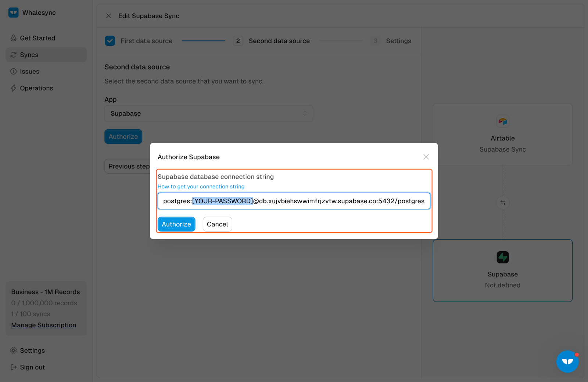The width and height of the screenshot is (588, 382).
Task: Click the Sign out door icon
Action: tap(14, 367)
